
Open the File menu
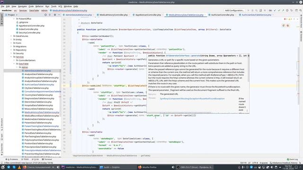pos(2,6)
